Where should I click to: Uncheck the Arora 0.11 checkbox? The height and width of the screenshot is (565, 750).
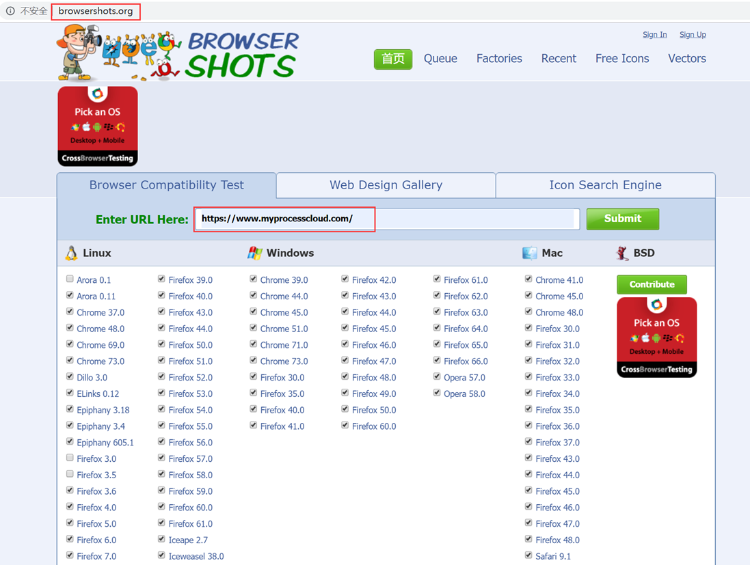coord(70,295)
